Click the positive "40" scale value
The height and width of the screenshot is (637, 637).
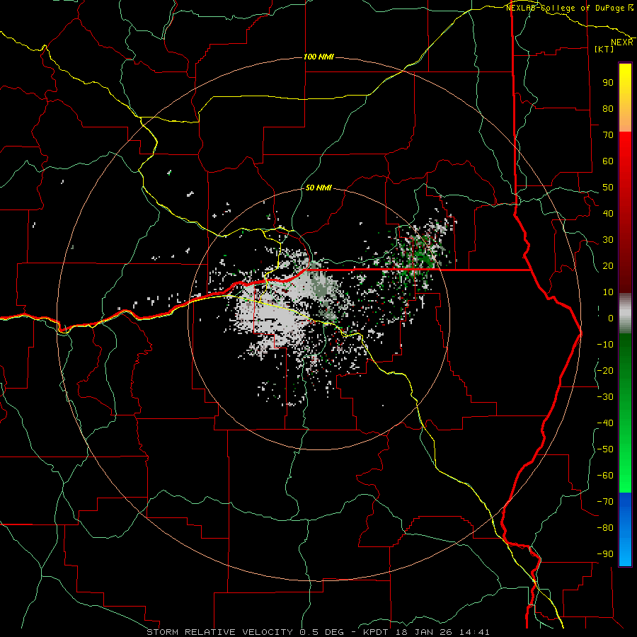pyautogui.click(x=608, y=213)
